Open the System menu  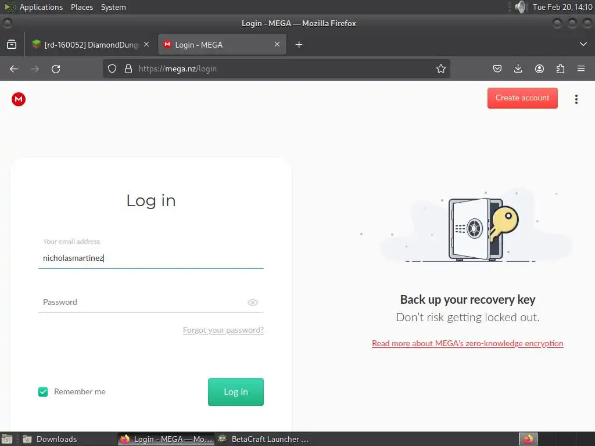click(113, 7)
